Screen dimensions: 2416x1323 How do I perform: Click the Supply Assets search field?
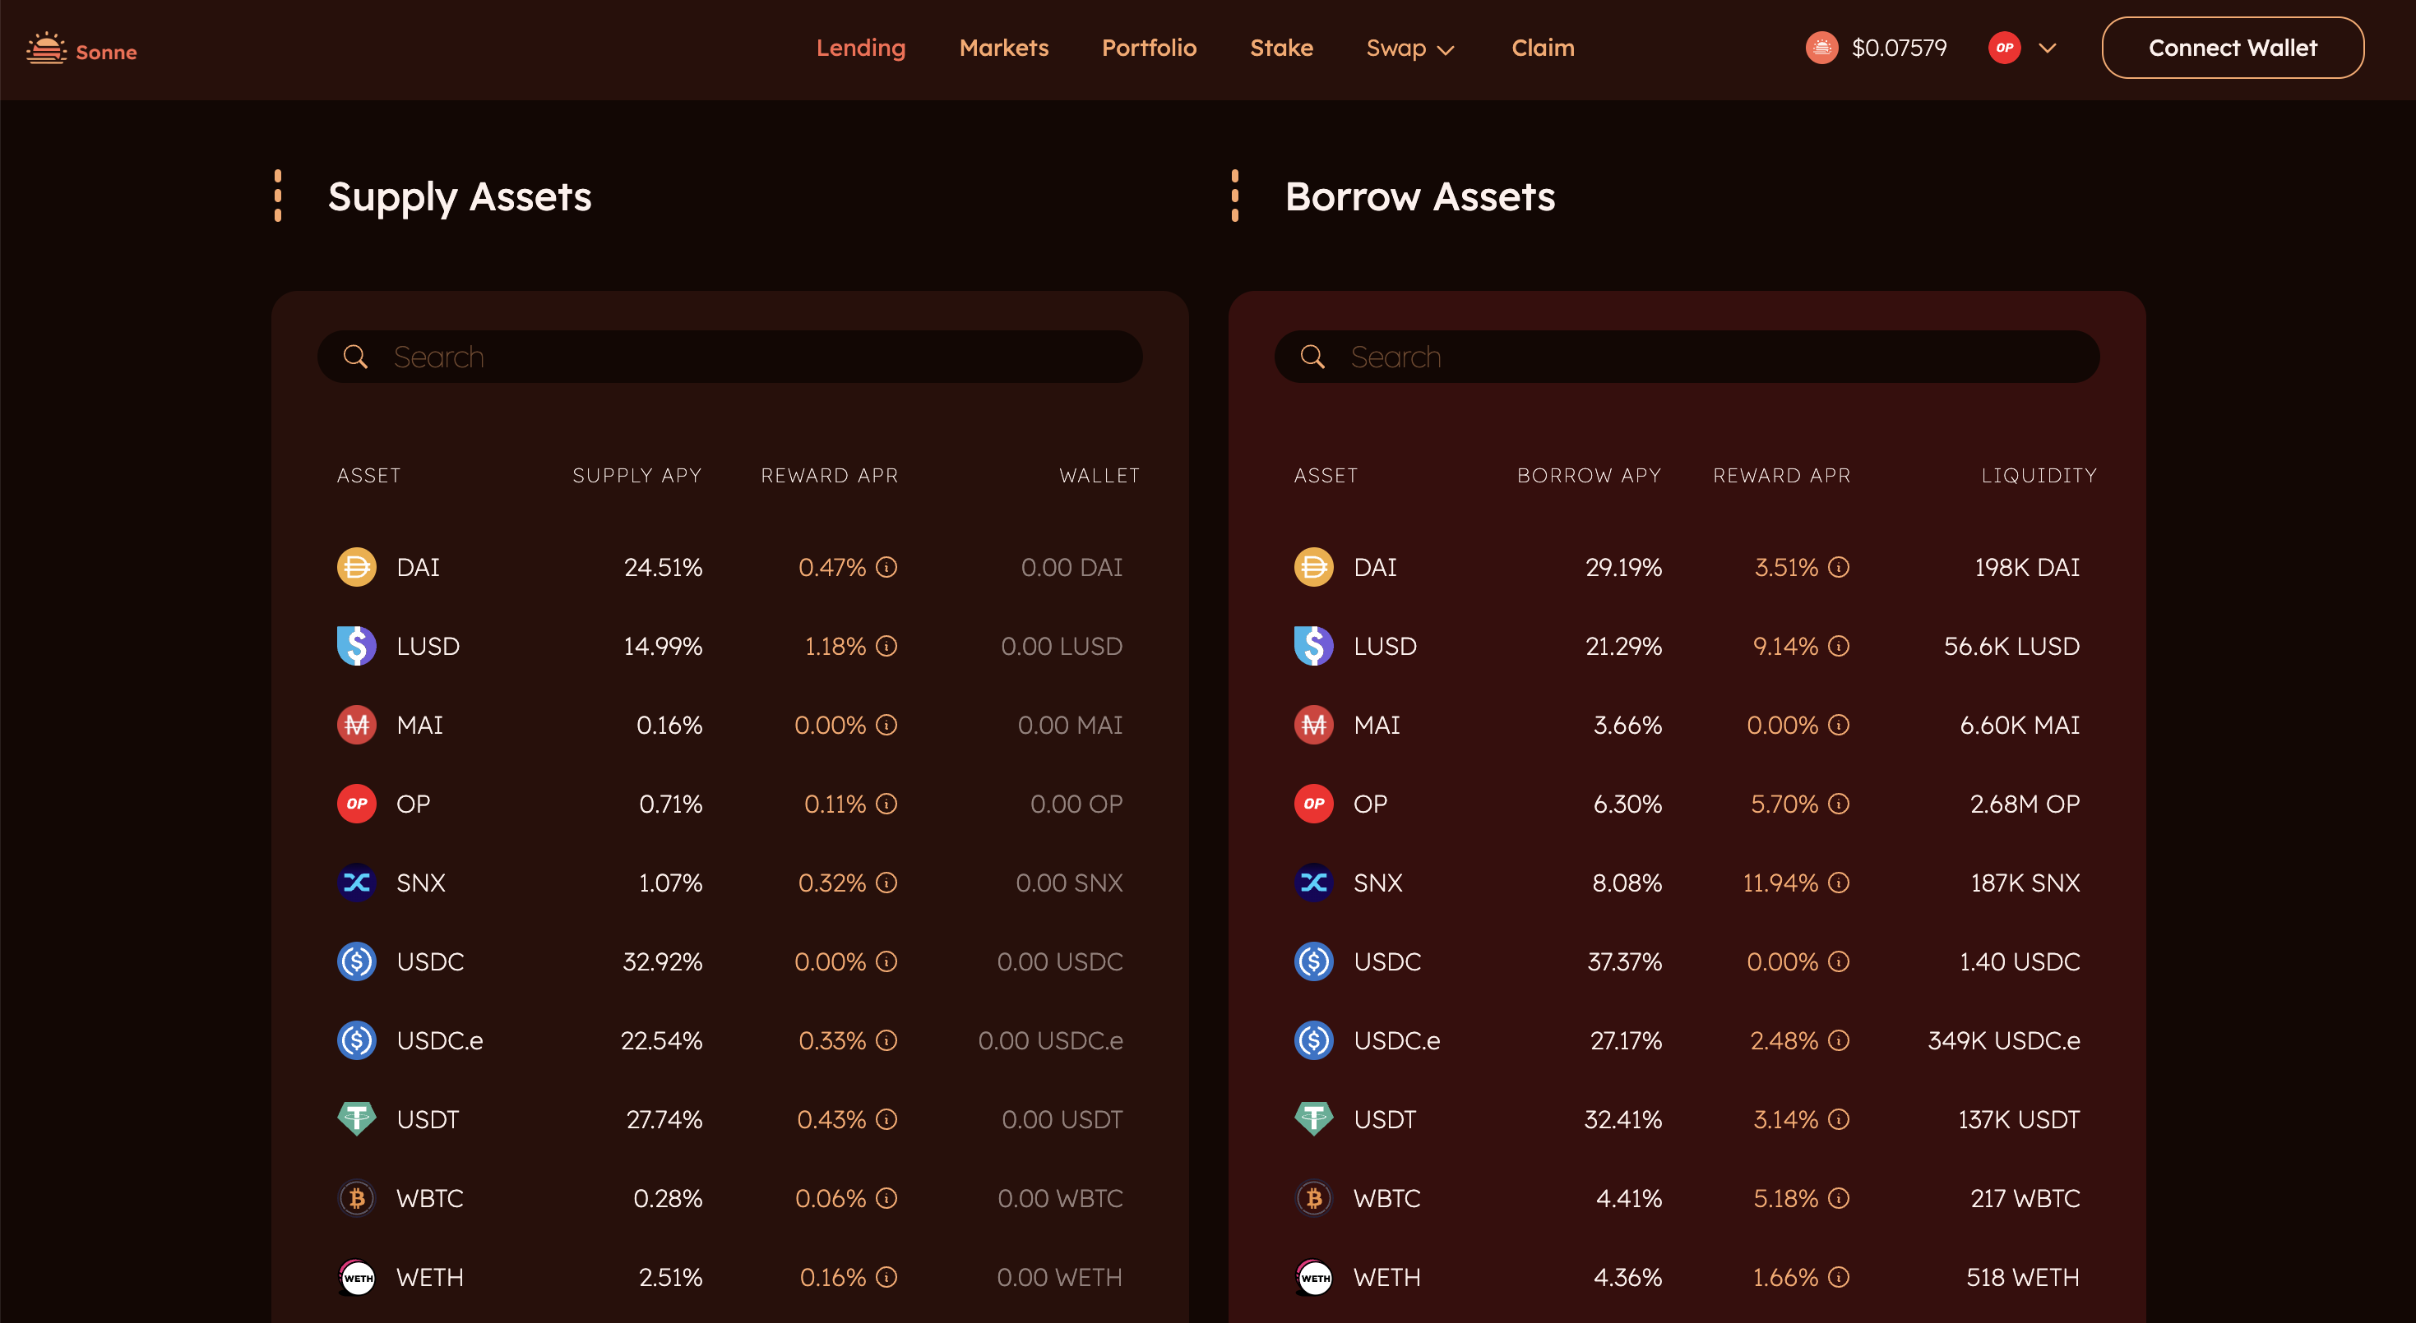[729, 356]
